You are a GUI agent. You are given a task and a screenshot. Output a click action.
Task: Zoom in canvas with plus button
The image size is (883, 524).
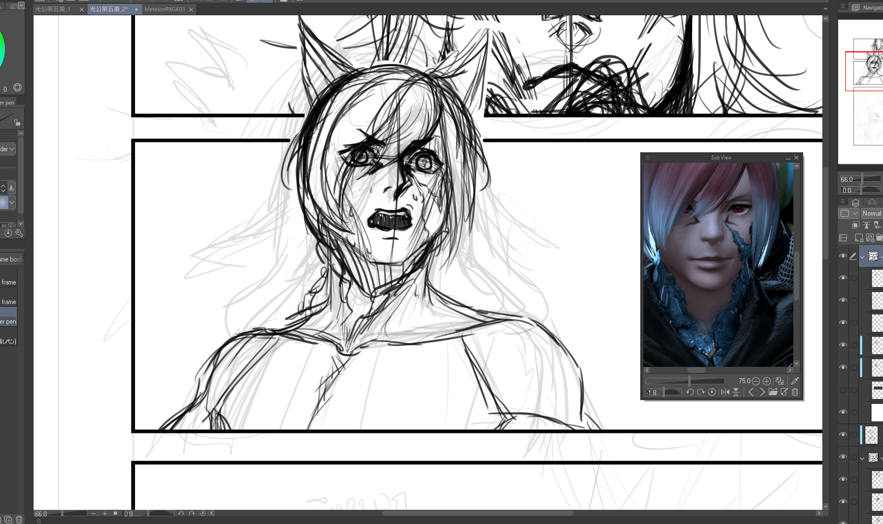[x=105, y=514]
